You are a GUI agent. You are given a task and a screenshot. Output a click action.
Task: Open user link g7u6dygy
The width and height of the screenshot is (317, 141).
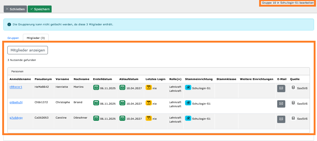click(16, 118)
